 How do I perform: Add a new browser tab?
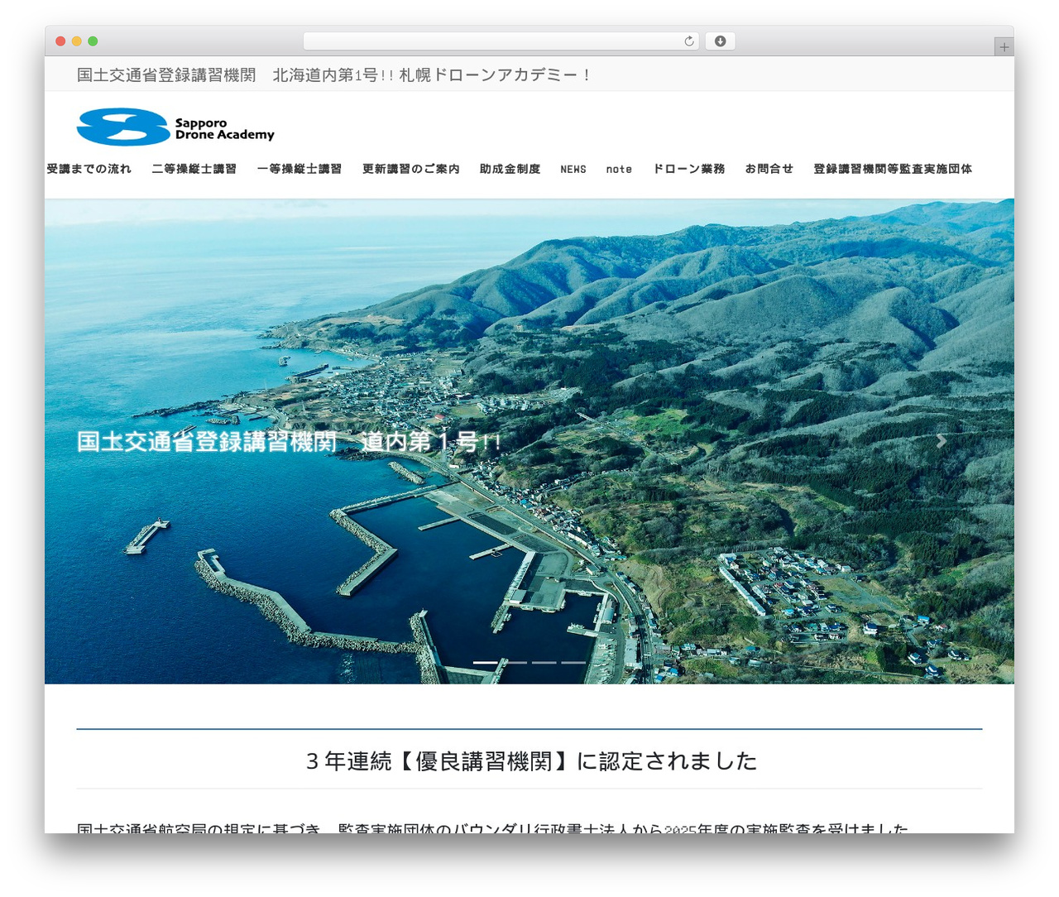pyautogui.click(x=1004, y=47)
